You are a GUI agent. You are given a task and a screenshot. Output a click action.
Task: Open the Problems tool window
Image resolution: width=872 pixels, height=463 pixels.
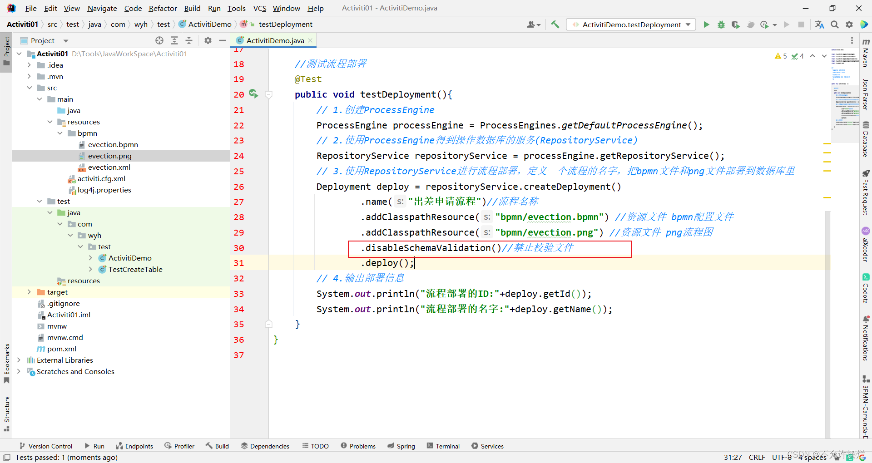pos(358,446)
